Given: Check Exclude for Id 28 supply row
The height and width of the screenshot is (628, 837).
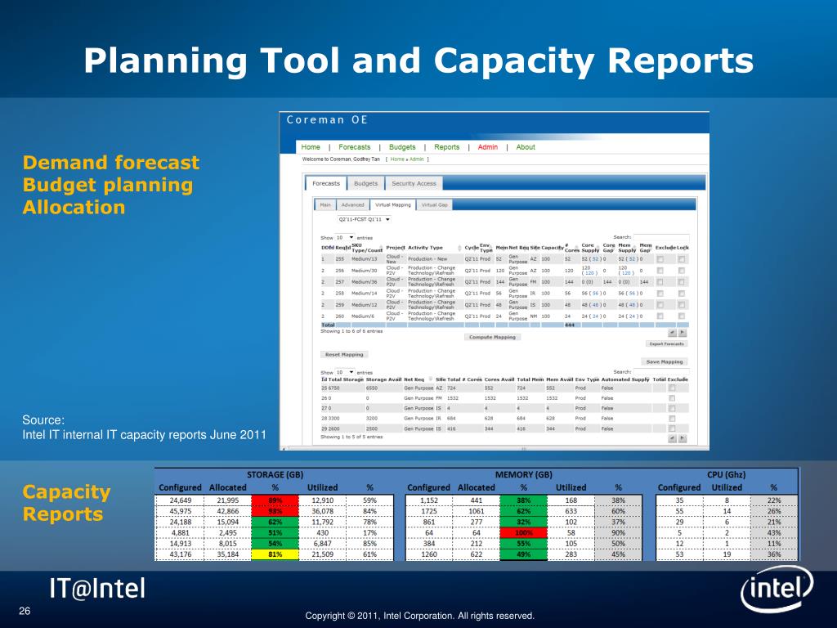Looking at the screenshot, I should (x=672, y=418).
